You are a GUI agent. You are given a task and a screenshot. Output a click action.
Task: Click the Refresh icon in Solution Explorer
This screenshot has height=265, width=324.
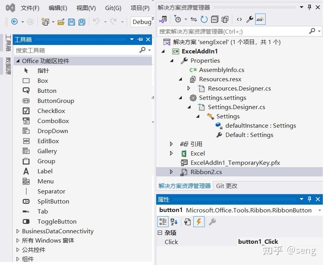tap(204, 19)
